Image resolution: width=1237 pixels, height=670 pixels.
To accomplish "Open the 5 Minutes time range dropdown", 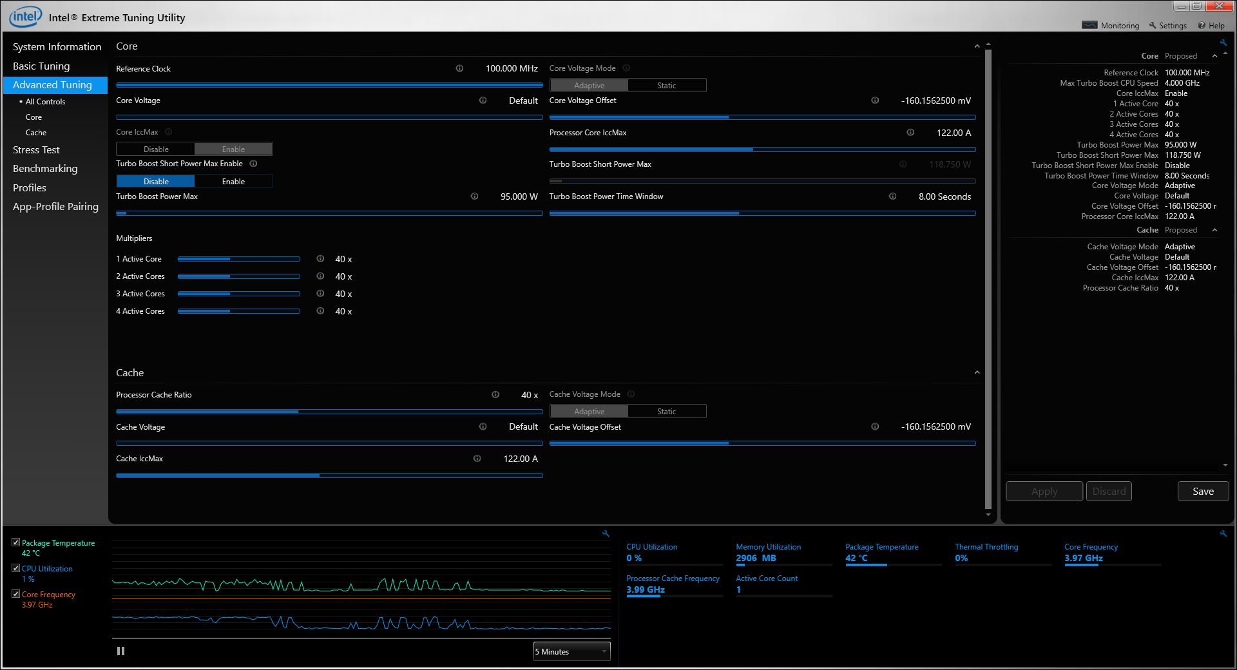I will tap(571, 651).
